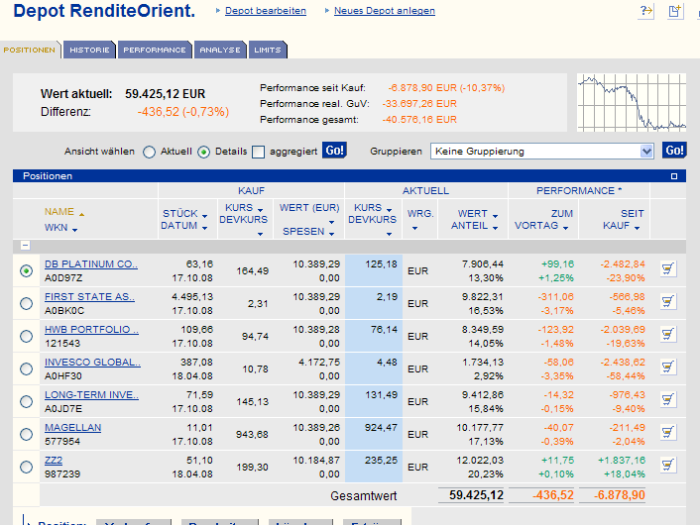The height and width of the screenshot is (525, 700).
Task: Sort by the NAME column header
Action: pyautogui.click(x=59, y=212)
